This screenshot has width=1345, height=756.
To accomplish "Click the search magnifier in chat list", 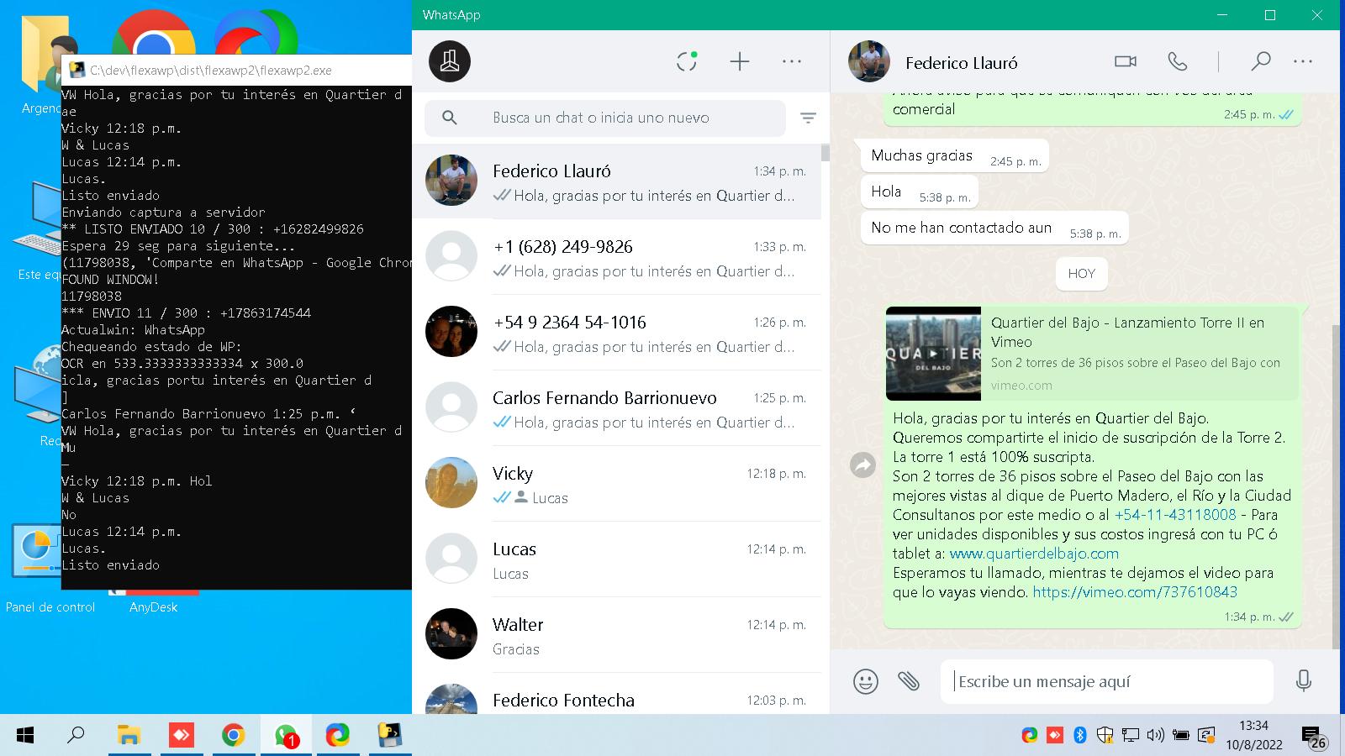I will (x=450, y=118).
